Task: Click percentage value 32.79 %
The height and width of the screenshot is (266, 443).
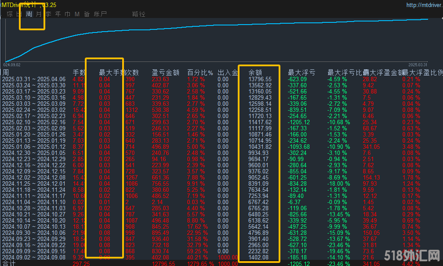Action: [197, 245]
